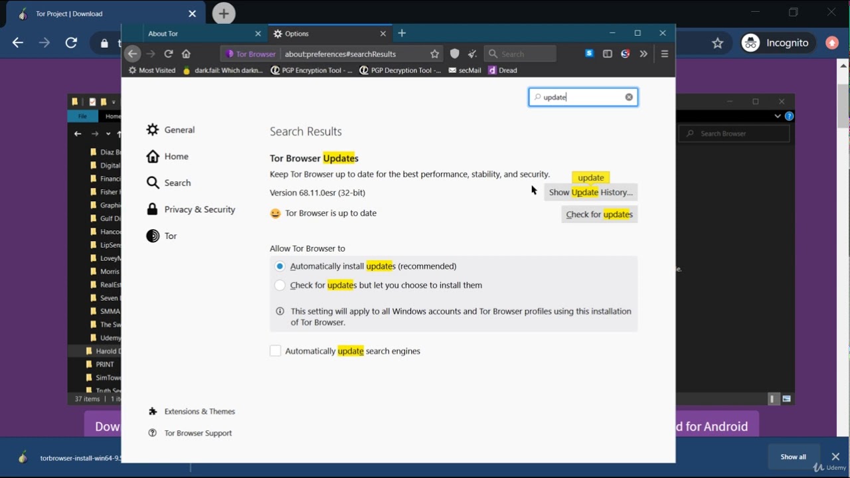The width and height of the screenshot is (850, 478).
Task: Click Check for updates button
Action: pos(600,214)
